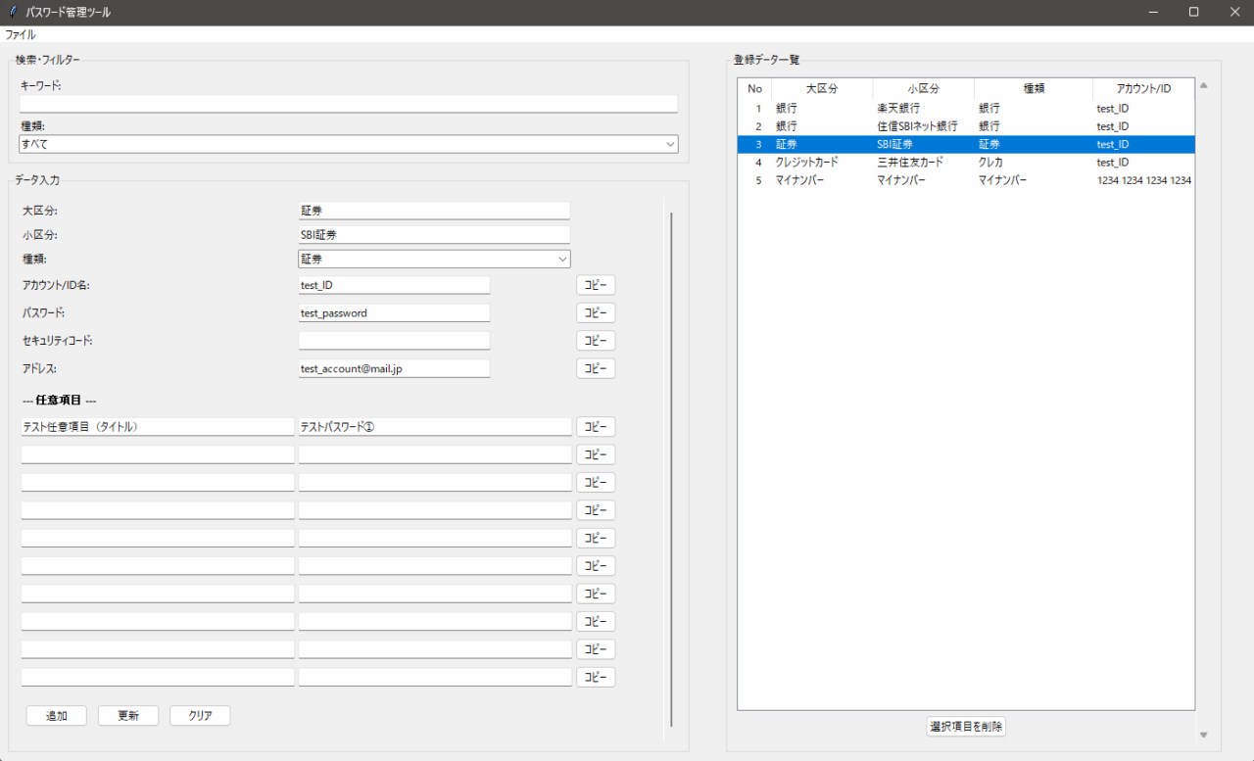Select the 楽天銀行 row in list
This screenshot has height=761, width=1254.
(x=965, y=109)
